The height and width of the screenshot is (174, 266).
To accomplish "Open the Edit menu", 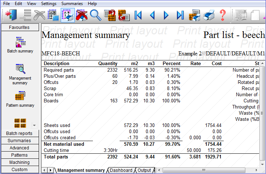I will [18, 3].
